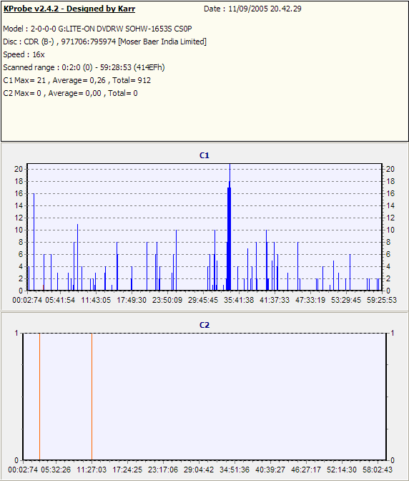Click the 58:02:43 label under C2 chart
This screenshot has width=409, height=481.
pyautogui.click(x=378, y=470)
